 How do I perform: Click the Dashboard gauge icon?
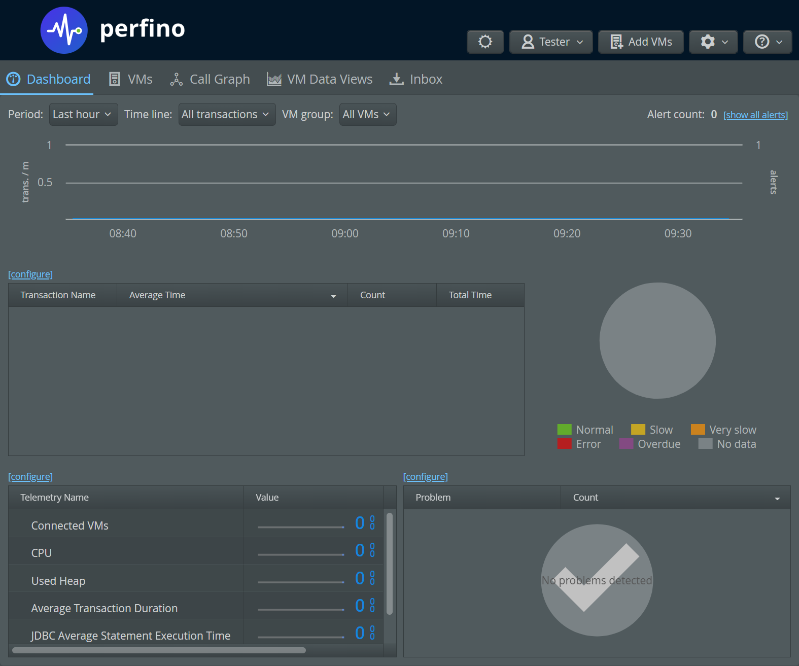tap(13, 79)
